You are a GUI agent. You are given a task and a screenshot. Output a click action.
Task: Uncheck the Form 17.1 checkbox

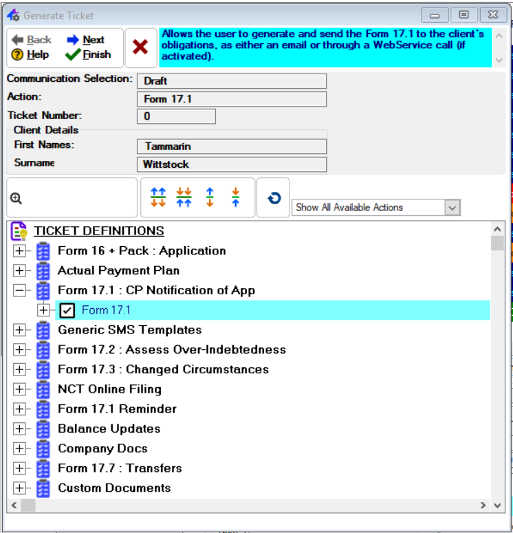67,310
